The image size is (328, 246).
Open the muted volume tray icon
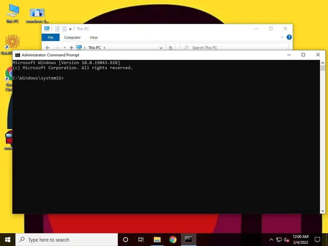coord(287,240)
